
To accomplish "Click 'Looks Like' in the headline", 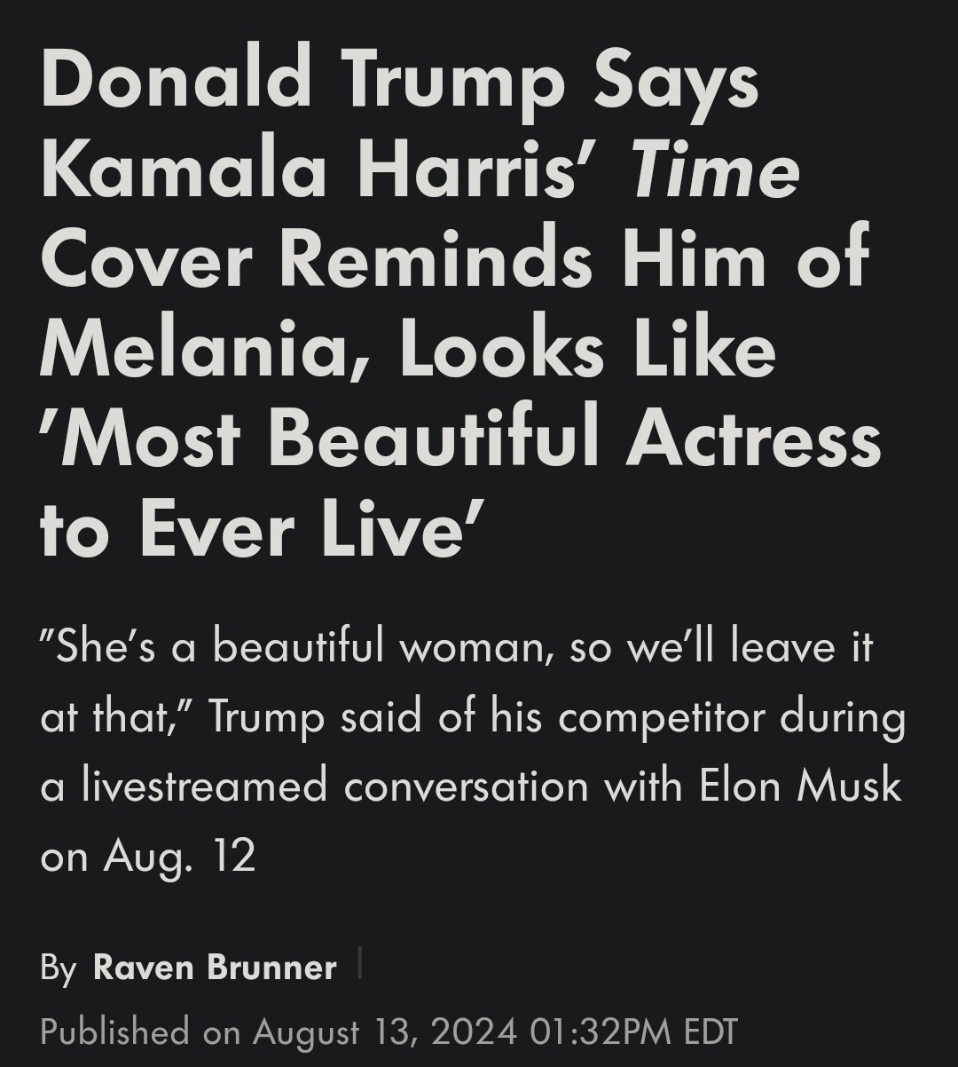I will (x=588, y=351).
